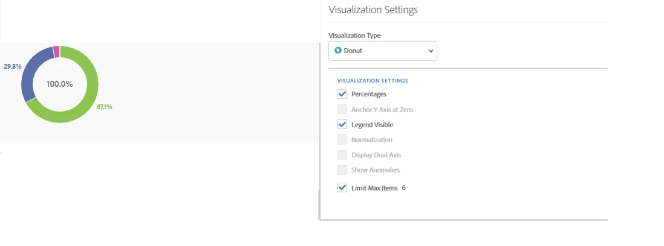Select the small pink donut segment
The width and height of the screenshot is (664, 246).
pos(56,52)
